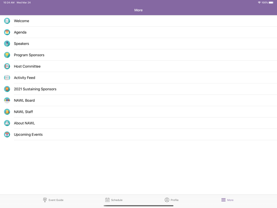277x208 pixels.
Task: Tap the About NAWL info icon
Action: (7, 123)
